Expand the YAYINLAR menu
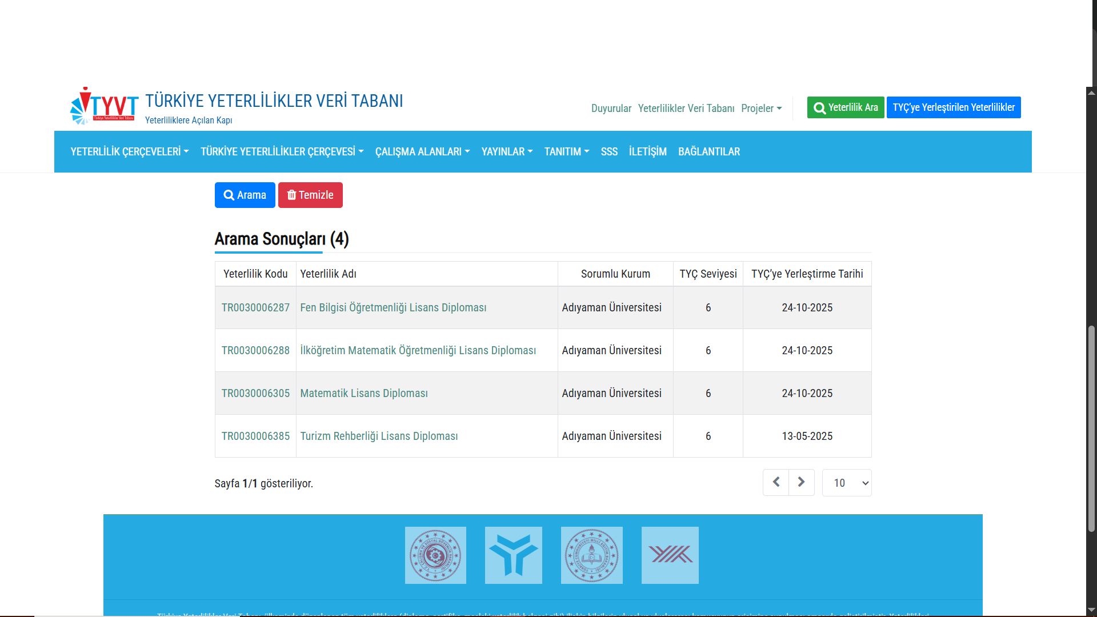The image size is (1097, 617). 507,151
